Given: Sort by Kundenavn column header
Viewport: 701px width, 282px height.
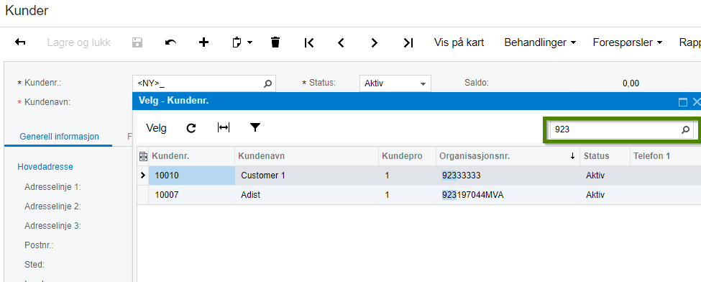Looking at the screenshot, I should pyautogui.click(x=307, y=156).
